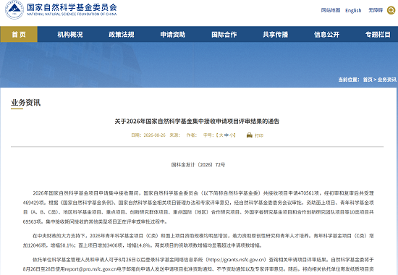The image size is (398, 275).
Task: Open 网站地图 site map link
Action: pyautogui.click(x=331, y=10)
